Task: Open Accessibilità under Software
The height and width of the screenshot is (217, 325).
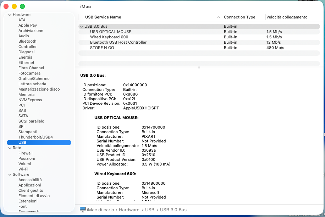Action: (x=30, y=180)
